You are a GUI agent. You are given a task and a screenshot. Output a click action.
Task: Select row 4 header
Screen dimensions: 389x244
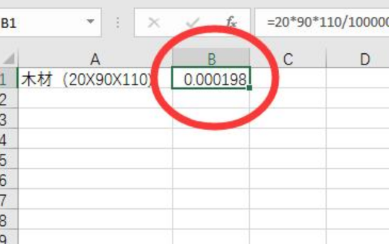[x=9, y=138]
